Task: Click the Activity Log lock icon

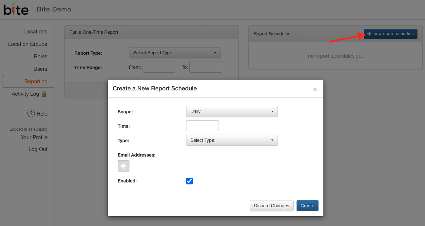Action: (44, 94)
